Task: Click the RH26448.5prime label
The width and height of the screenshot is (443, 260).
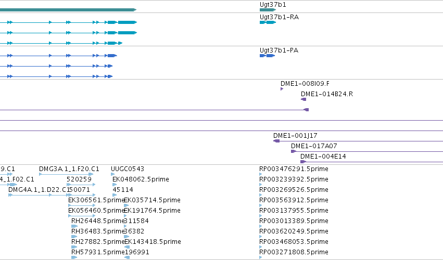Action: (x=98, y=222)
